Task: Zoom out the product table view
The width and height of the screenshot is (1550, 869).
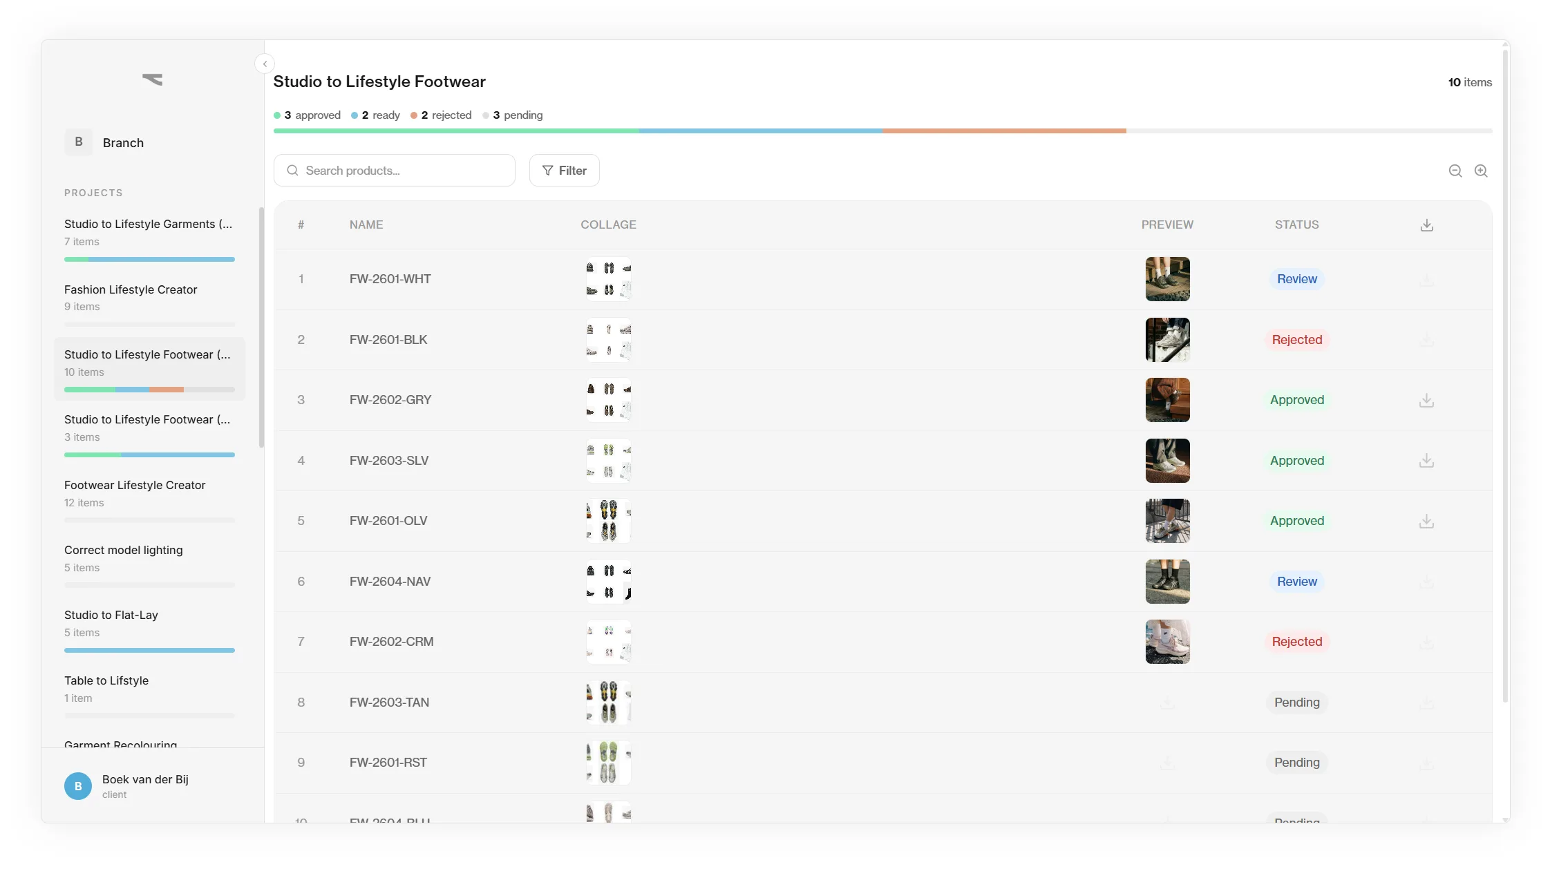Action: point(1455,171)
